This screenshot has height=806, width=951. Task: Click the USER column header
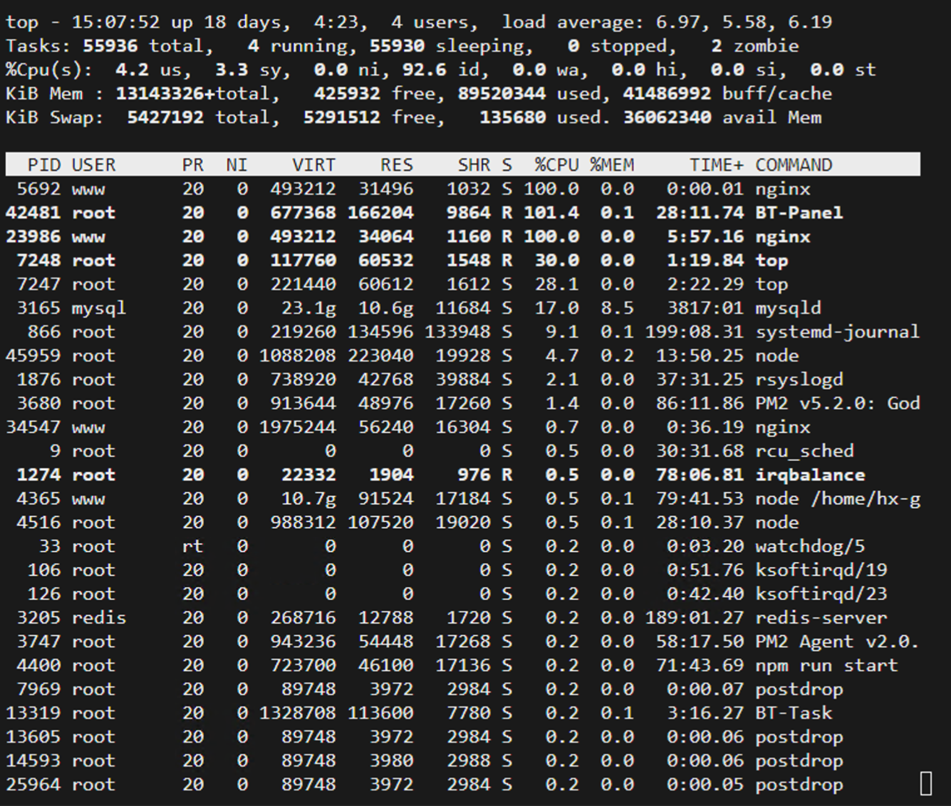pos(93,164)
